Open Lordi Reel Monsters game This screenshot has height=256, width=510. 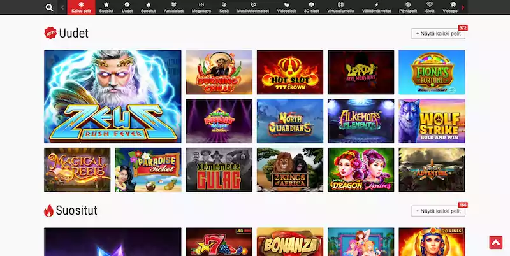click(361, 72)
